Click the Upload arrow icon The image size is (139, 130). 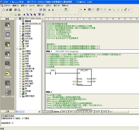[49, 10]
